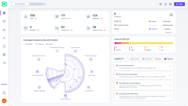Image resolution: width=188 pixels, height=106 pixels.
Task: Switch to the All Customers tab
Action: pos(20,4)
